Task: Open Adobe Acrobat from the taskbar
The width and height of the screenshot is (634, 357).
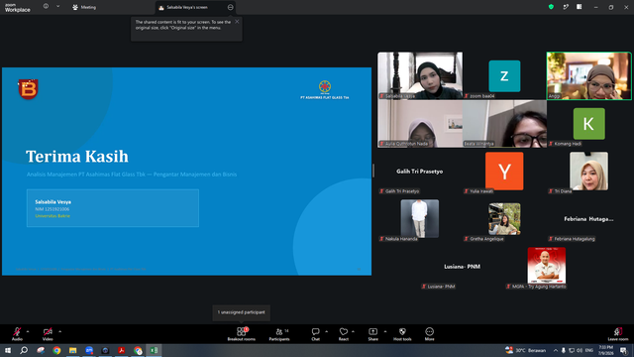Action: click(121, 350)
